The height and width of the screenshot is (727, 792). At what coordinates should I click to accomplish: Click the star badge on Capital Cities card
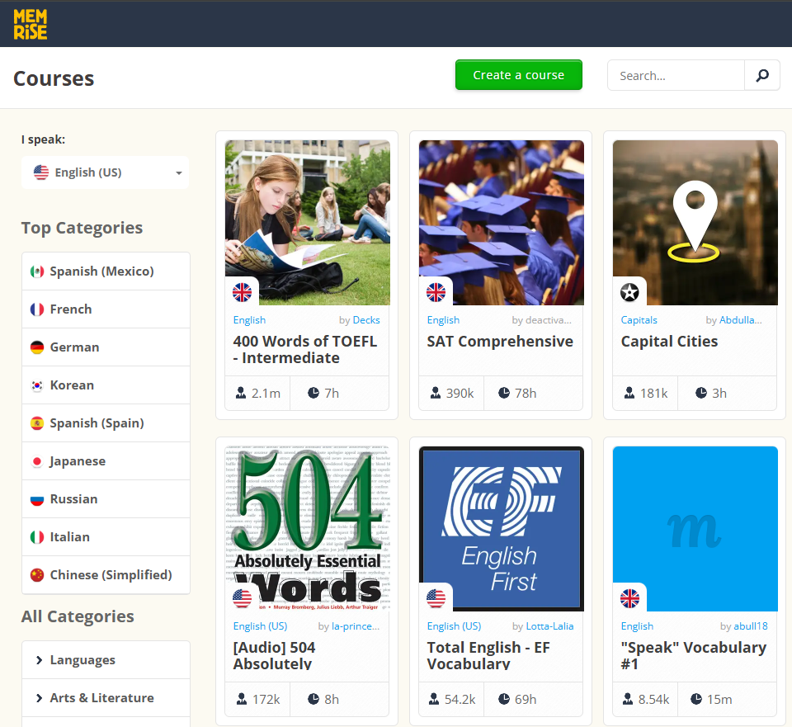[x=629, y=292]
